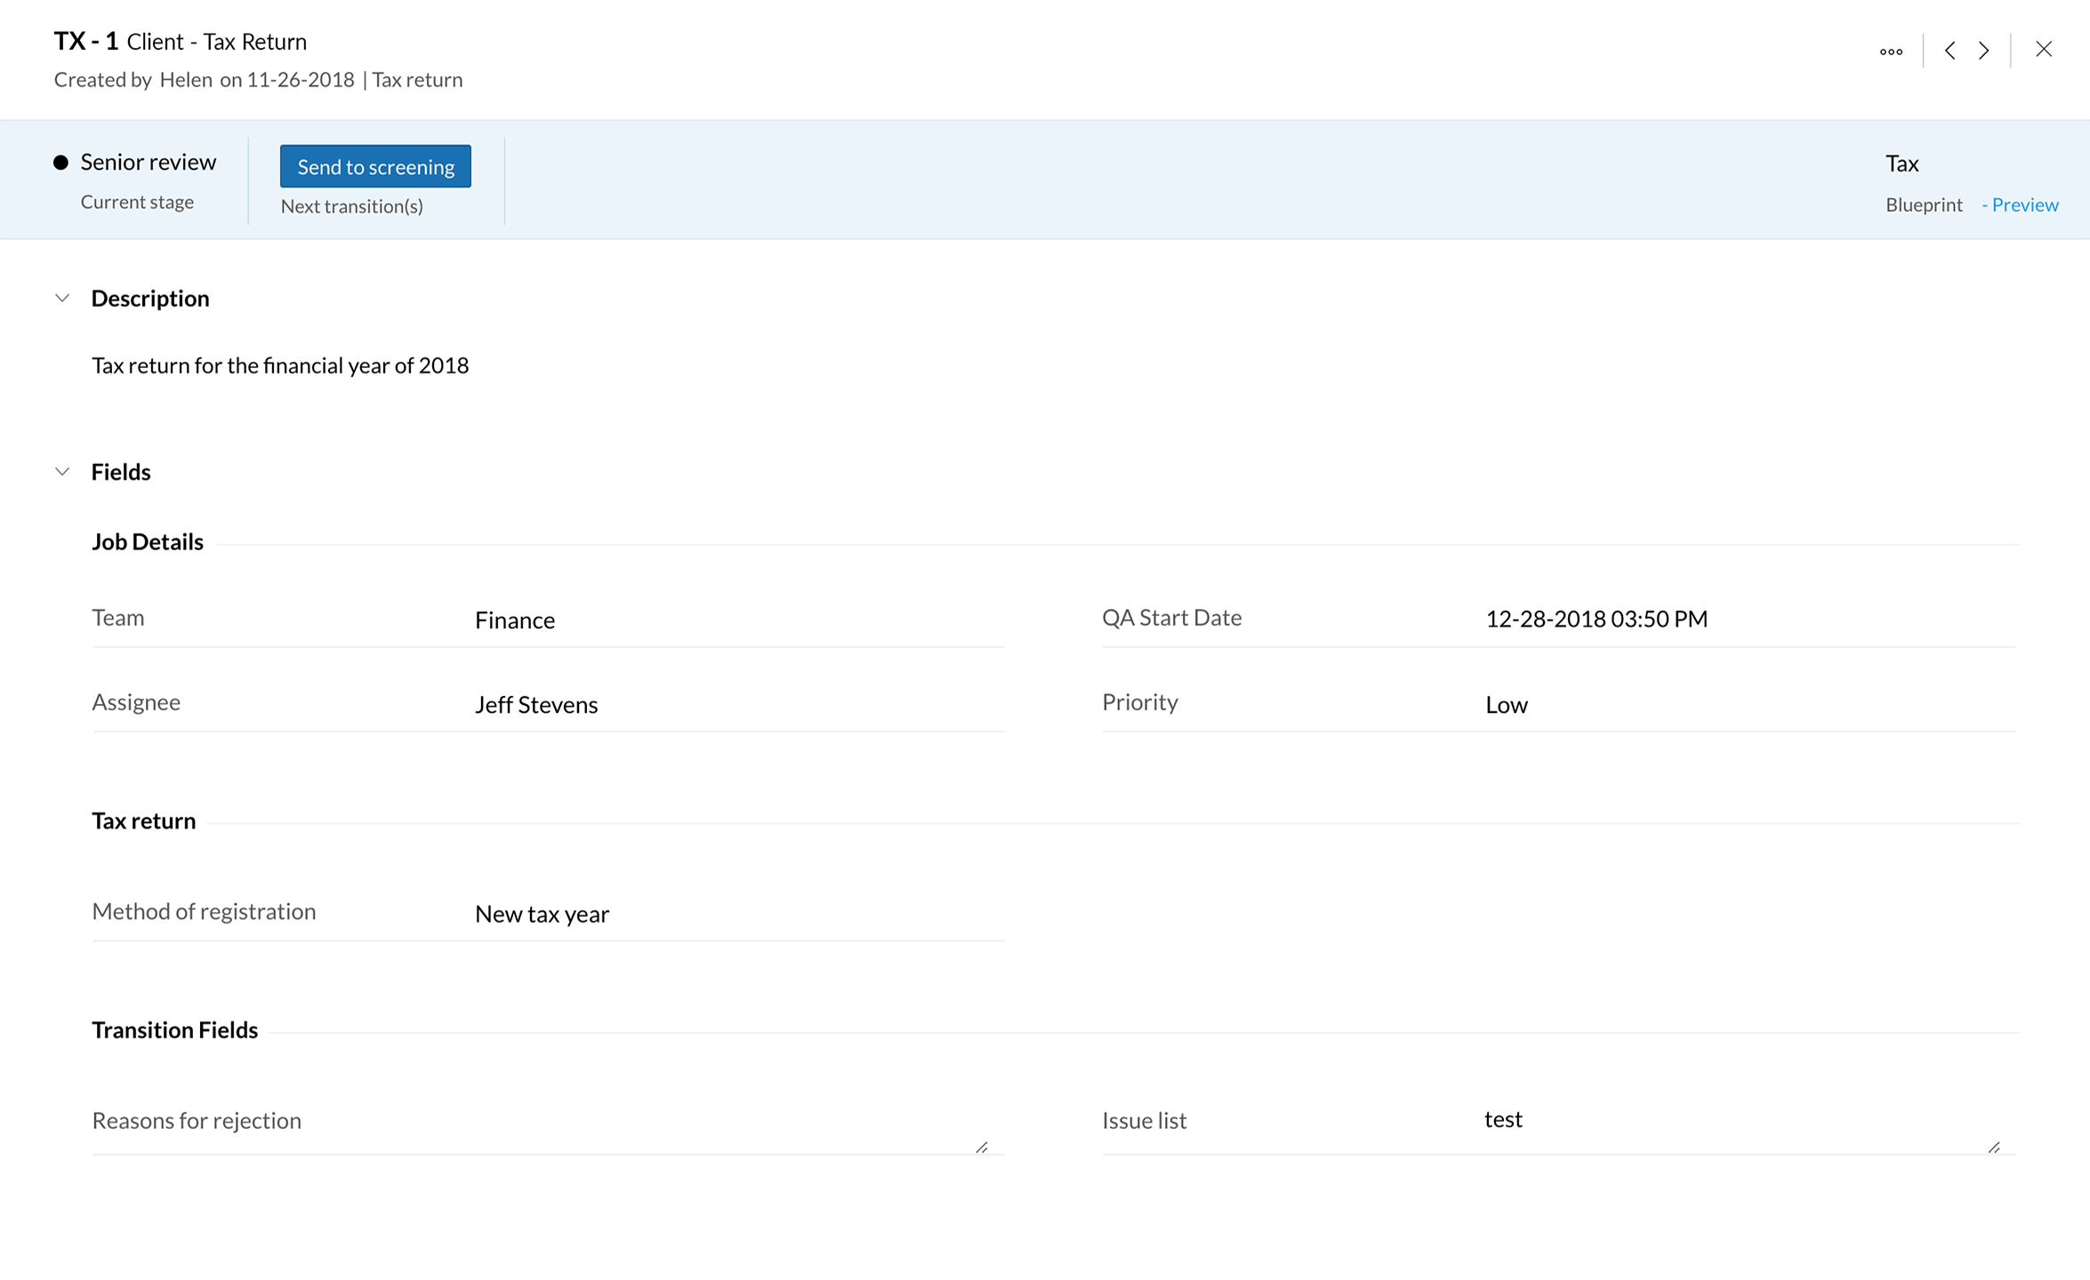Edit the Assignee field Jeff Stevens
Screen dimensions: 2090x1280
coord(536,705)
